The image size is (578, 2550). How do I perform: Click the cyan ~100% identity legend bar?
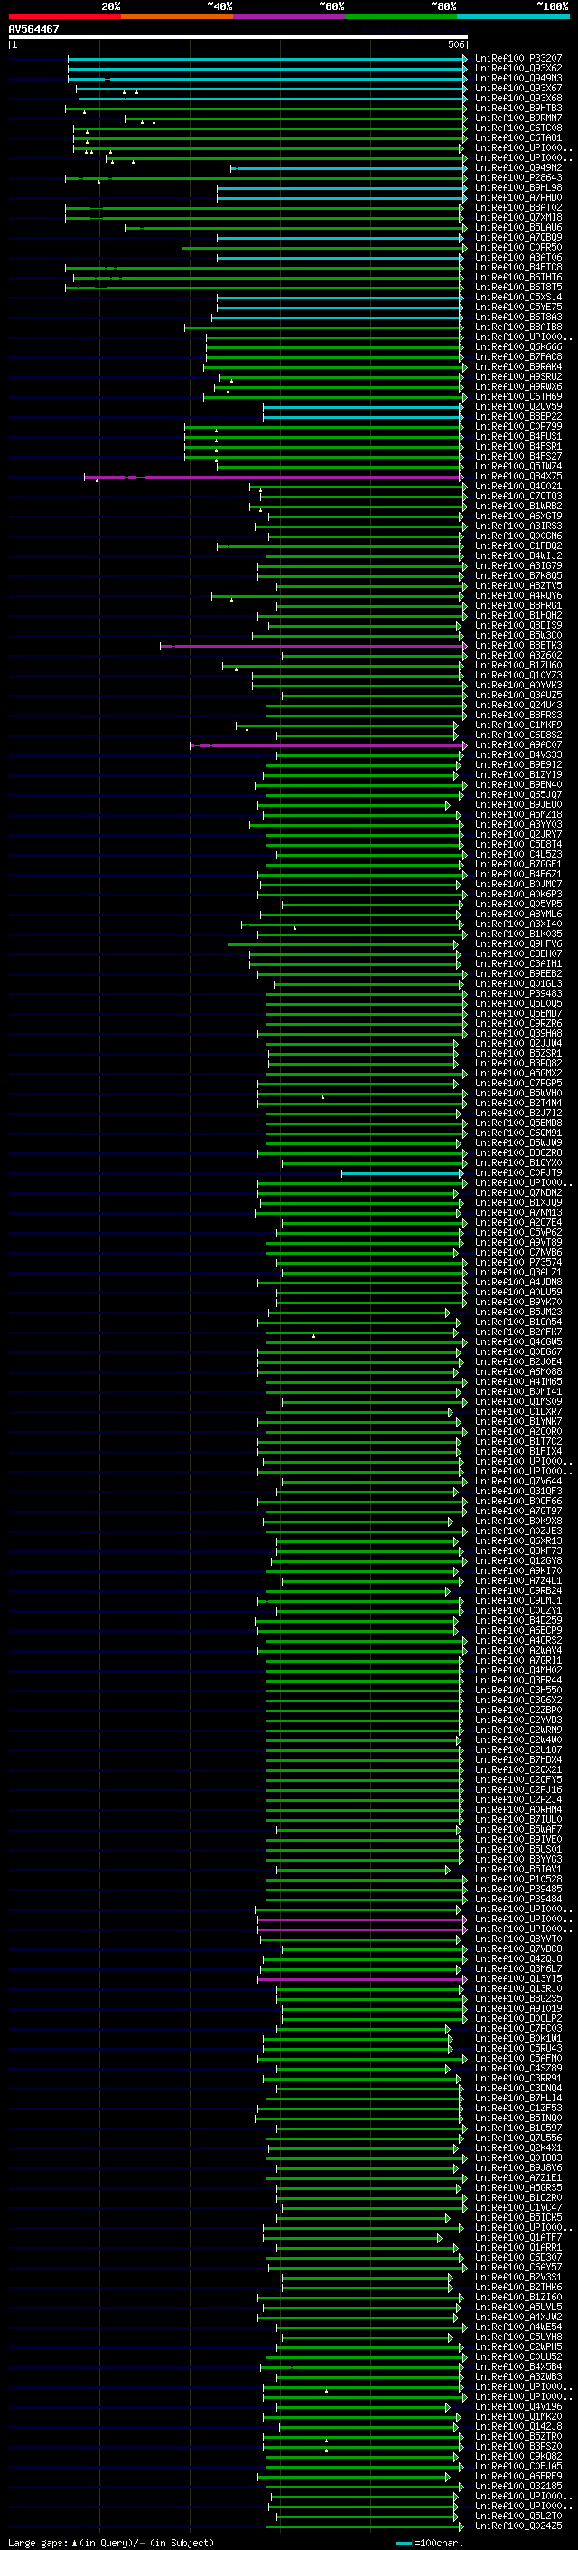pyautogui.click(x=513, y=16)
